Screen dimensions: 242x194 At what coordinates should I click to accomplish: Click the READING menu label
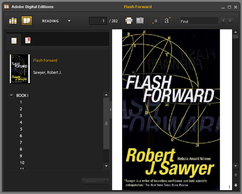[x=51, y=21]
